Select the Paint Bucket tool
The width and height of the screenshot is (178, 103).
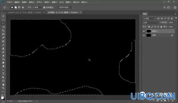[3, 59]
